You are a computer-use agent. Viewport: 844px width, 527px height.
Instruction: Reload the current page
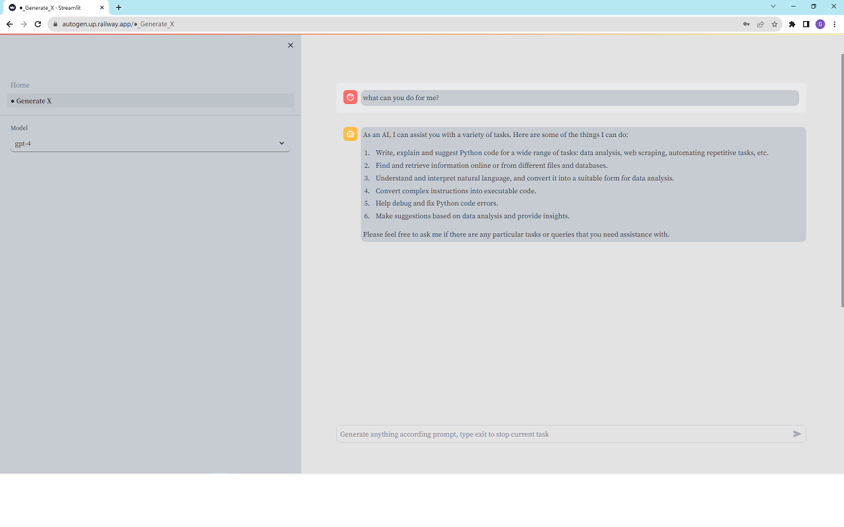pyautogui.click(x=38, y=24)
